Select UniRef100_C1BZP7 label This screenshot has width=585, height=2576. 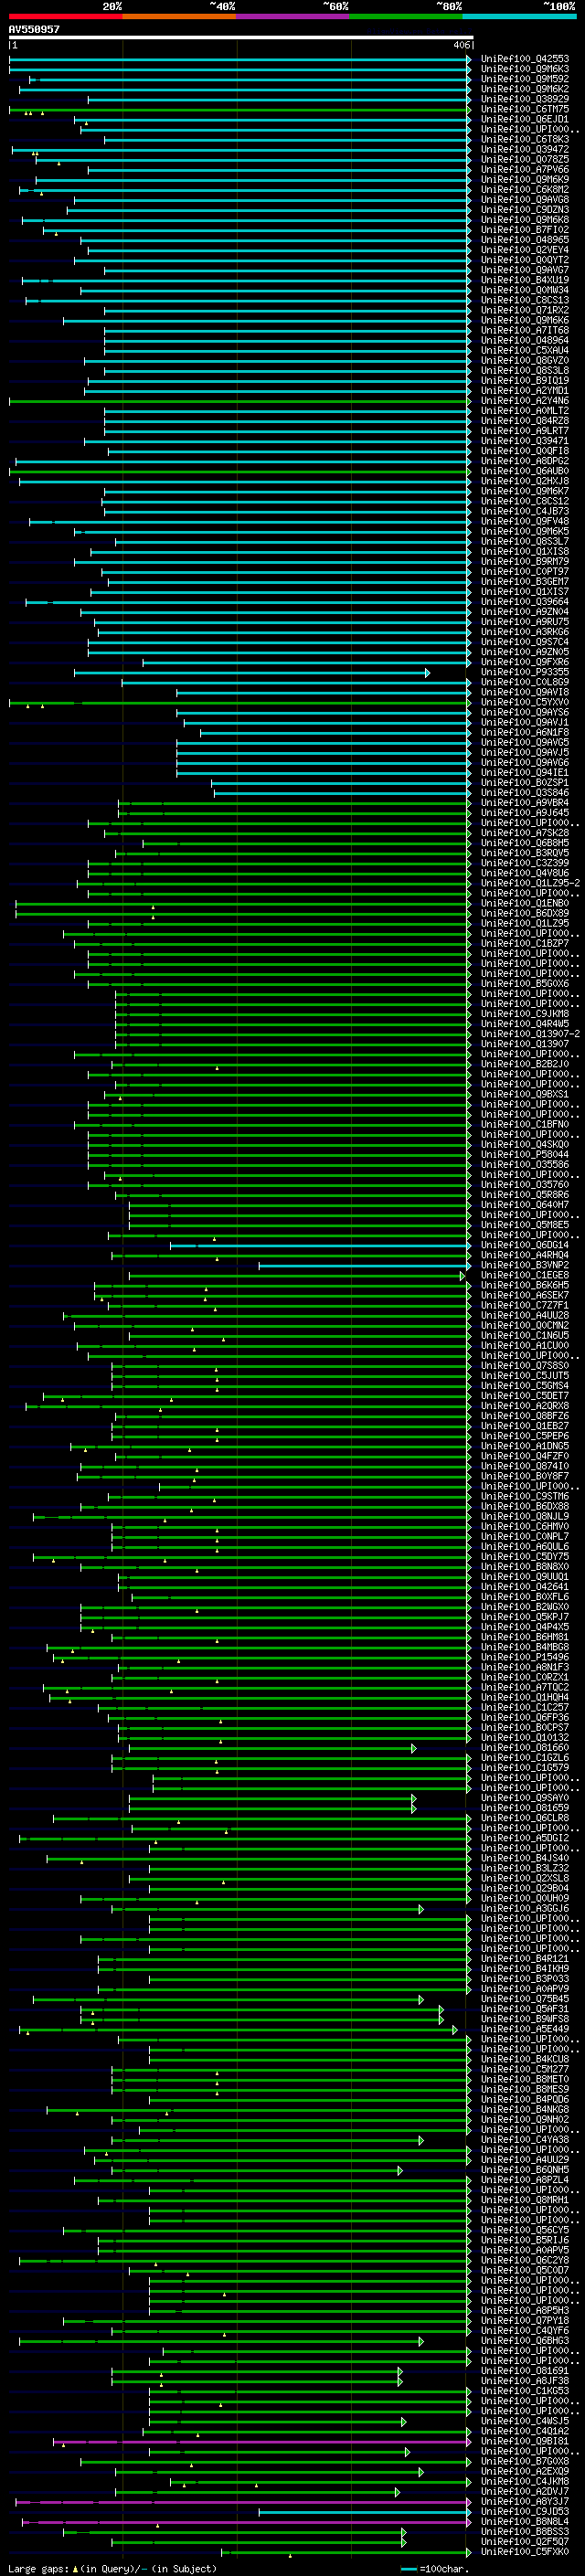[x=525, y=944]
